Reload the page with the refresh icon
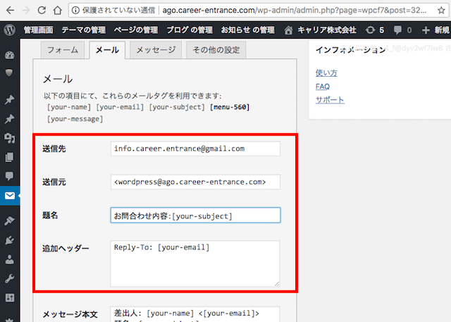This screenshot has height=322, width=451. 42,11
